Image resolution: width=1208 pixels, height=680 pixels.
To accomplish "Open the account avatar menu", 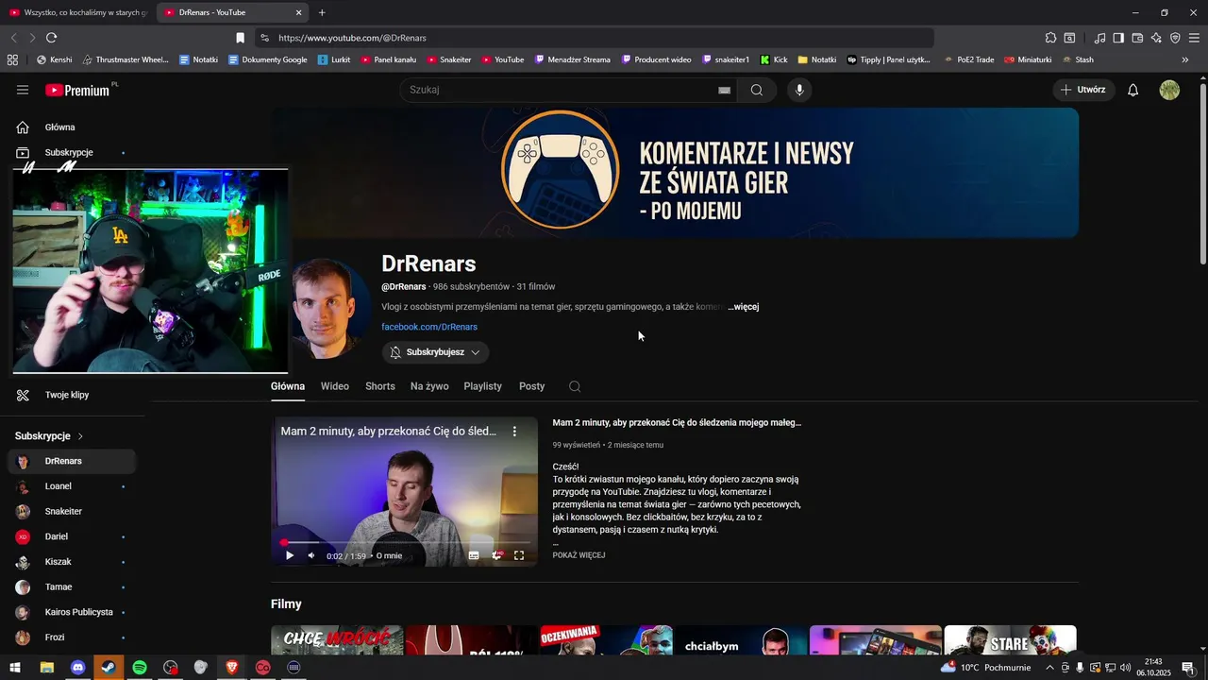I will (x=1169, y=90).
